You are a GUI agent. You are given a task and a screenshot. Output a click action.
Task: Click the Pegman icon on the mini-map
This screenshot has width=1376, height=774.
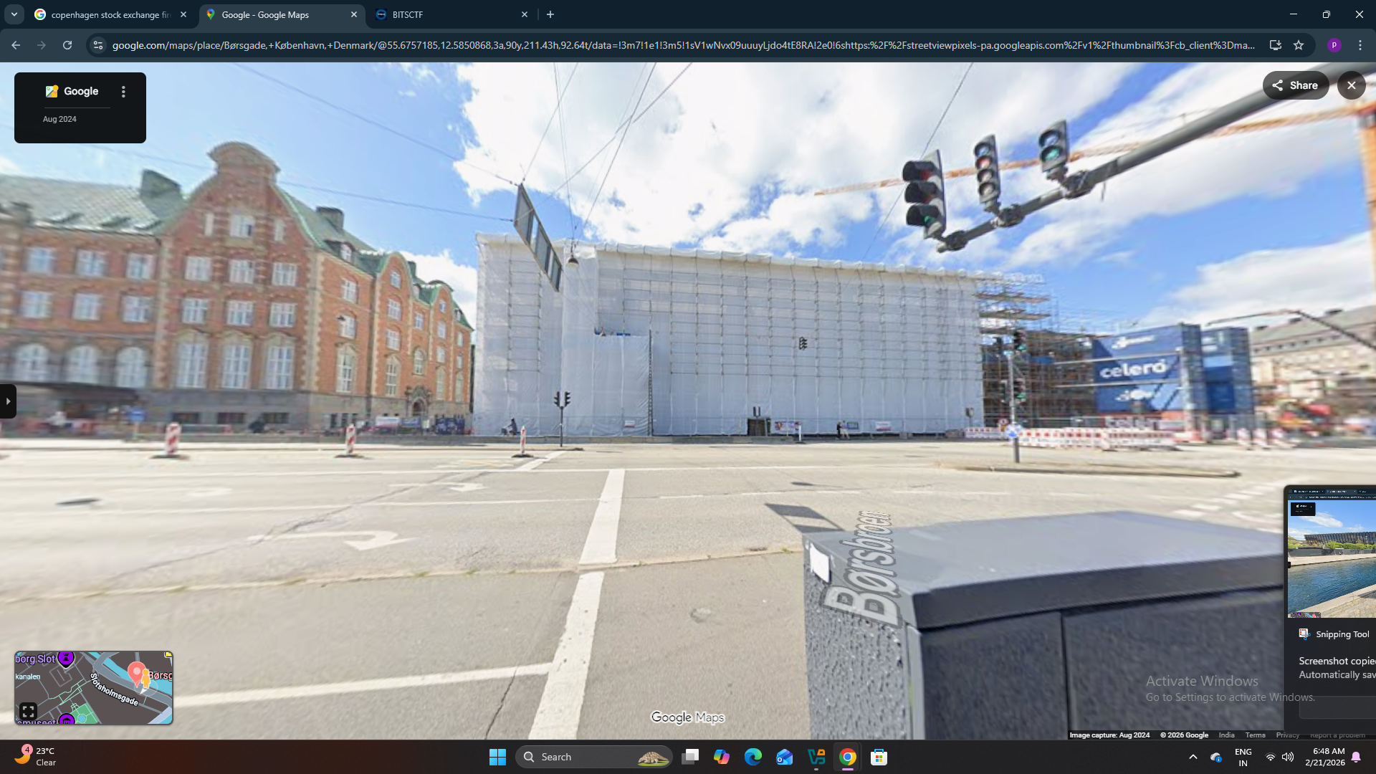coord(145,679)
